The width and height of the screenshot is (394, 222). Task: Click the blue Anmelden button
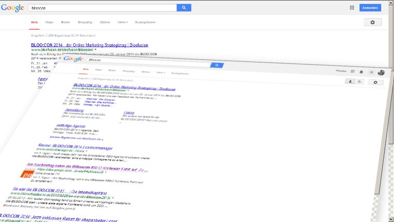(370, 8)
